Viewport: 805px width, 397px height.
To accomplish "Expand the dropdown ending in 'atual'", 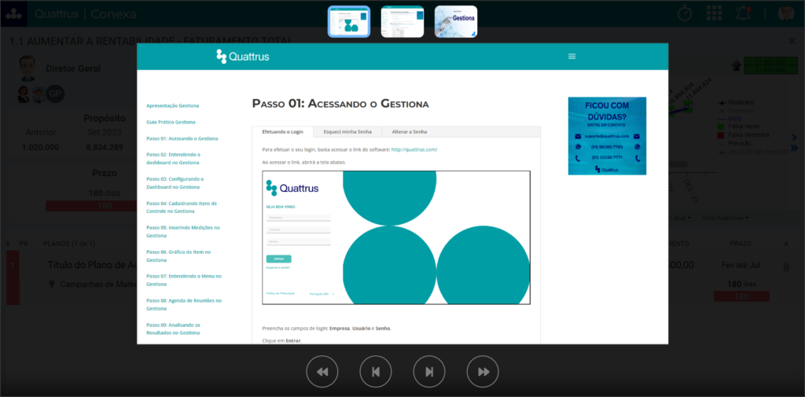I will [682, 218].
